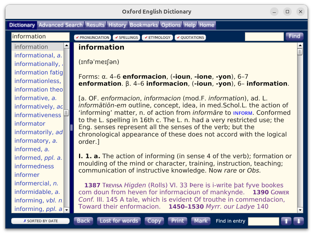Screen dimensions: 313x235
Task: Select 'informatorily' in the word list
Action: pyautogui.click(x=38, y=132)
